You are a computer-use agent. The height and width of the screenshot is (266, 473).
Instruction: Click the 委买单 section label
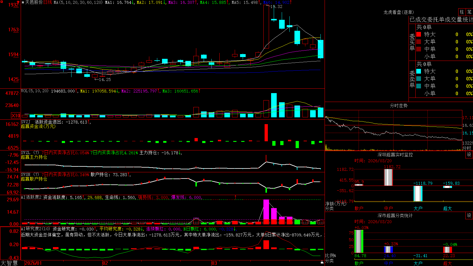coord(412,42)
